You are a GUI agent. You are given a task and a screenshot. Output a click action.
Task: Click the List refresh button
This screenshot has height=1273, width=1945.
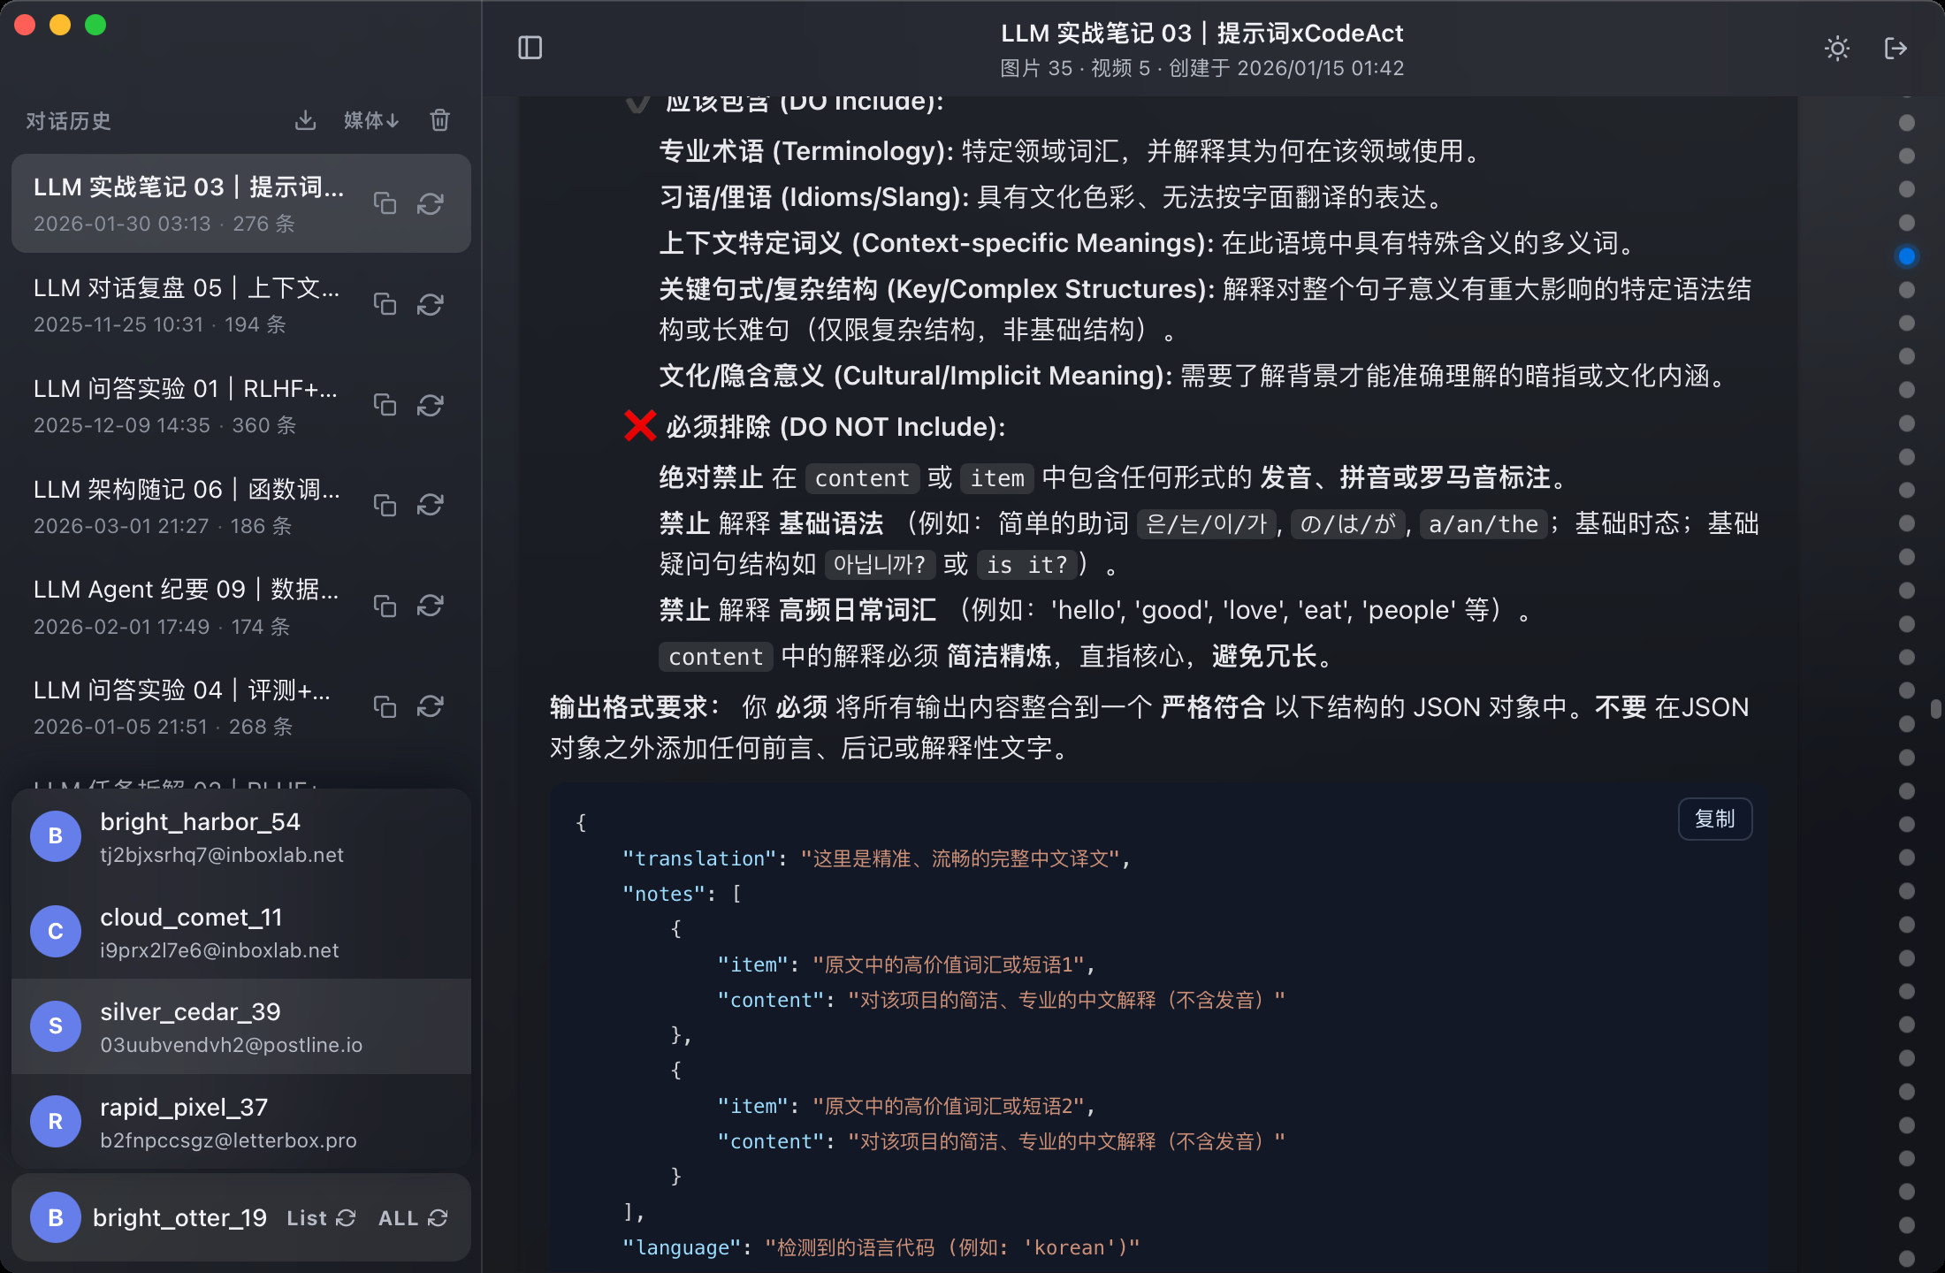(x=321, y=1218)
